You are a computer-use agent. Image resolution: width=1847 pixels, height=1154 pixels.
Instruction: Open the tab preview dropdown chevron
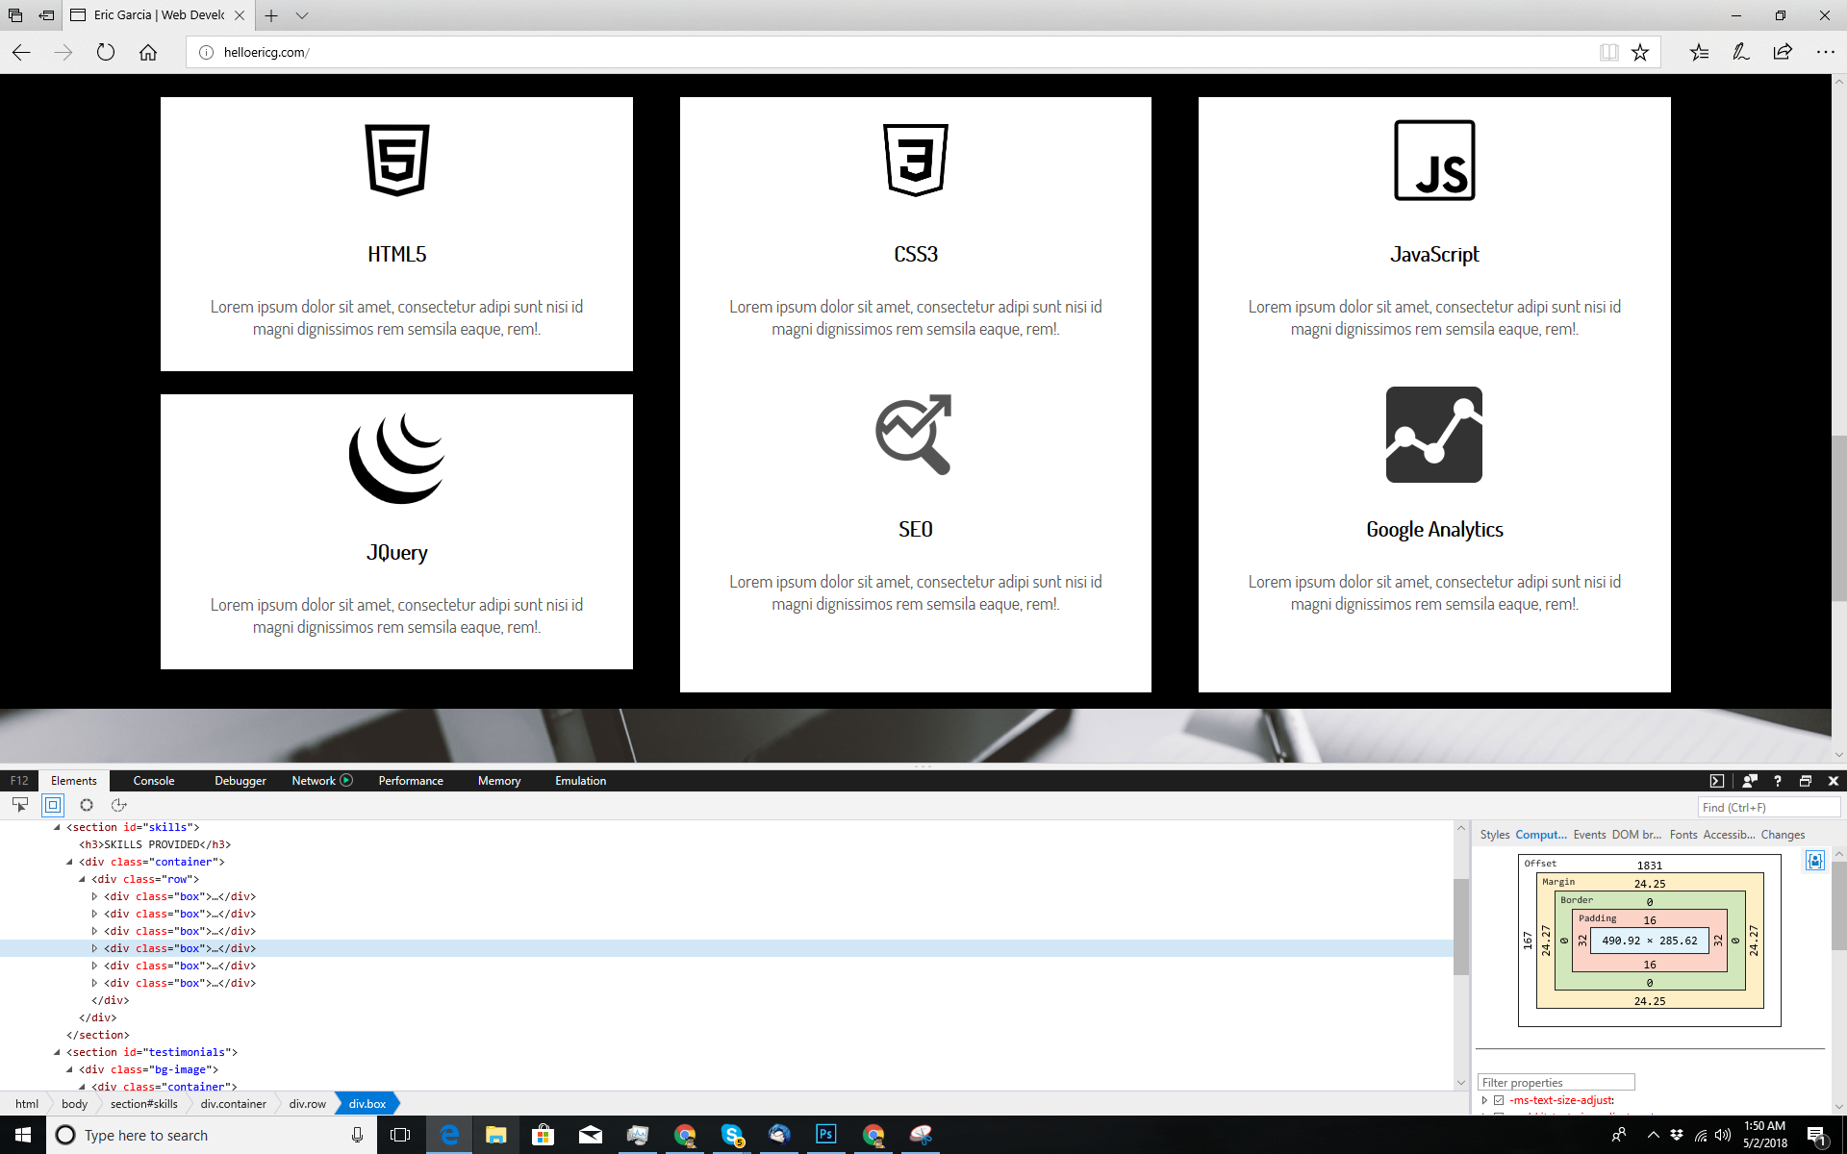[x=302, y=15]
